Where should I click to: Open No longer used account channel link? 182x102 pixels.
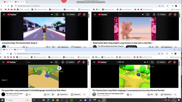14,93
